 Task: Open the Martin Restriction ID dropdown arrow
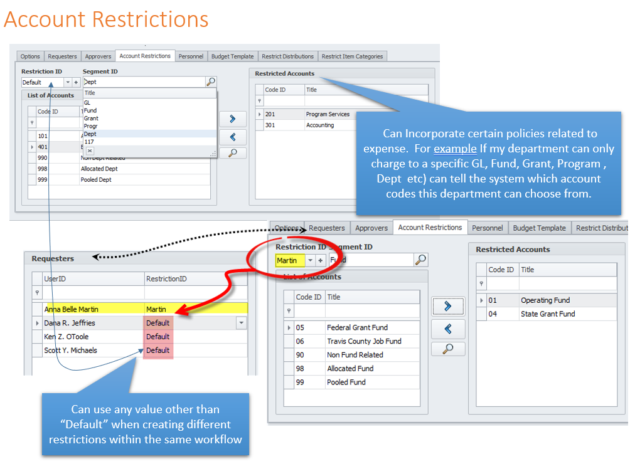point(309,260)
